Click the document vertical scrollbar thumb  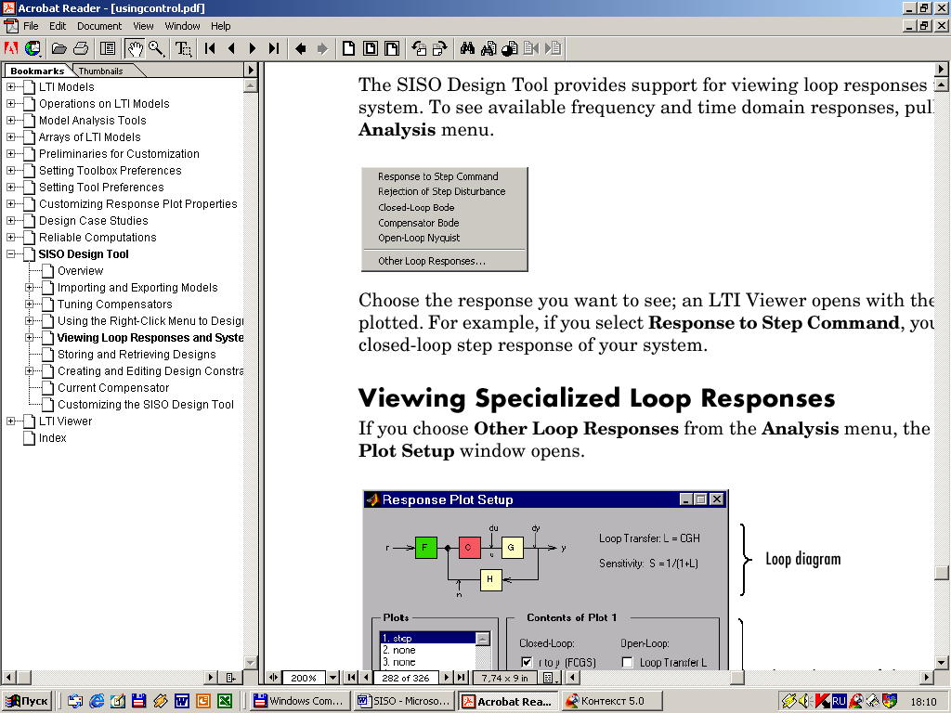pos(942,573)
